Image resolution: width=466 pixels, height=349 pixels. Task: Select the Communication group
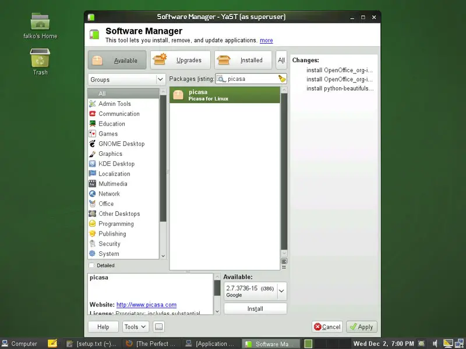(123, 113)
